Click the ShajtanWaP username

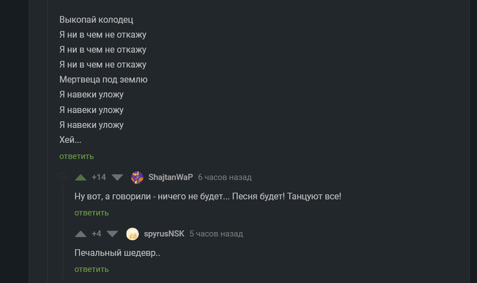[x=170, y=177]
